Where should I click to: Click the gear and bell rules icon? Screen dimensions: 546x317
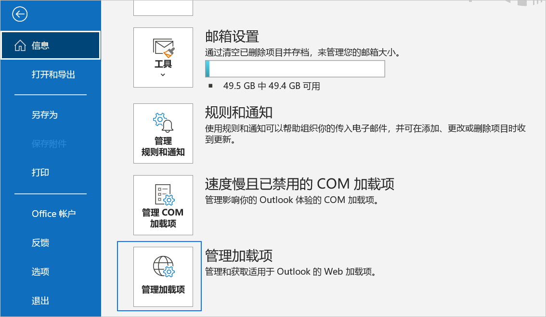point(163,123)
